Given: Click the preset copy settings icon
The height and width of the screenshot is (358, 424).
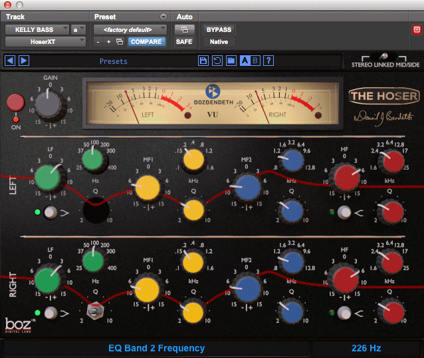Looking at the screenshot, I should pyautogui.click(x=120, y=42).
